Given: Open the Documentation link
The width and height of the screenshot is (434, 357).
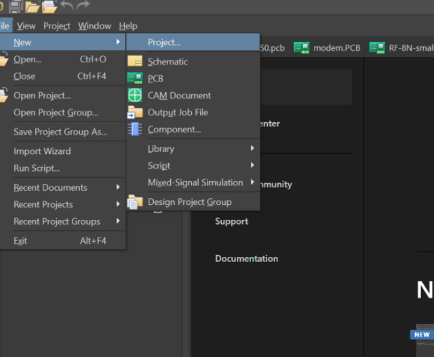Looking at the screenshot, I should pyautogui.click(x=246, y=259).
